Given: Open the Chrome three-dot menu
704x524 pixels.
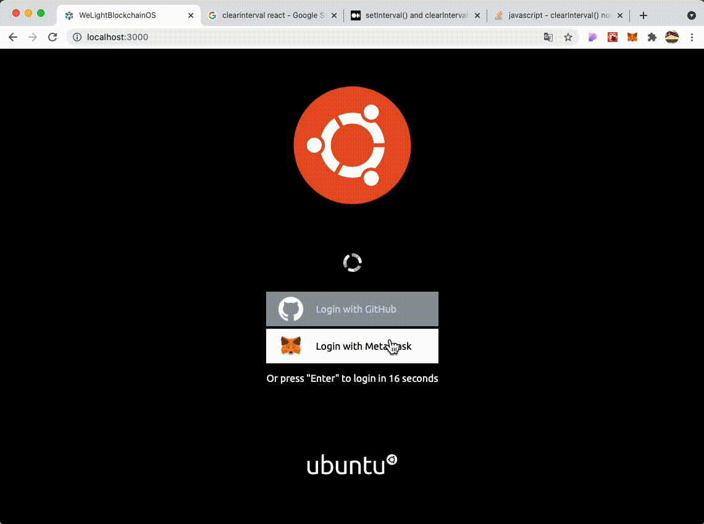Looking at the screenshot, I should (x=692, y=37).
